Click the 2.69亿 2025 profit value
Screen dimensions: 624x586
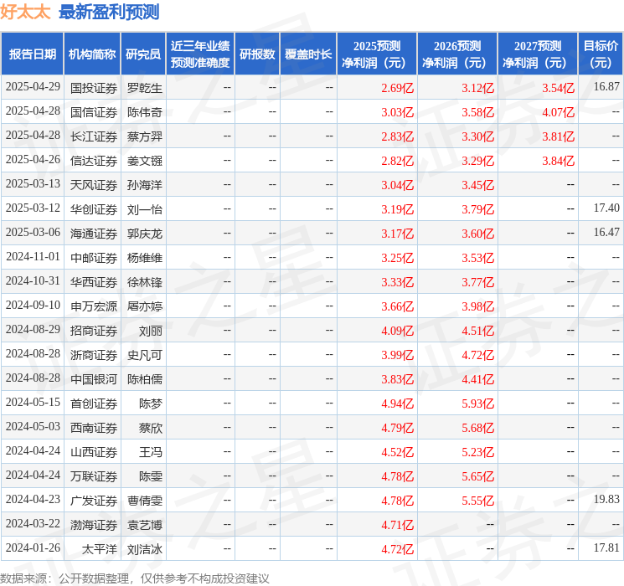pyautogui.click(x=398, y=88)
